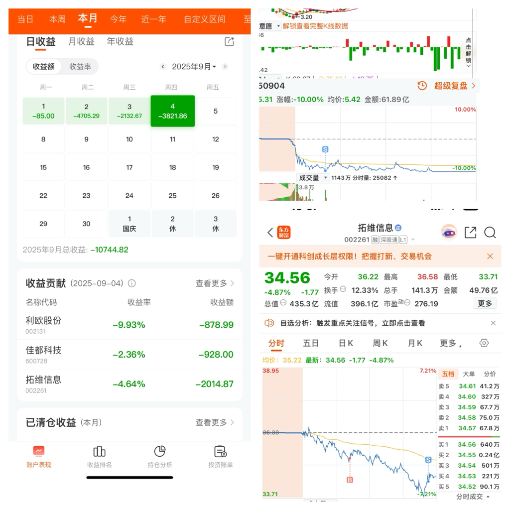Select 当日 range tab
510x510 pixels.
pyautogui.click(x=25, y=19)
